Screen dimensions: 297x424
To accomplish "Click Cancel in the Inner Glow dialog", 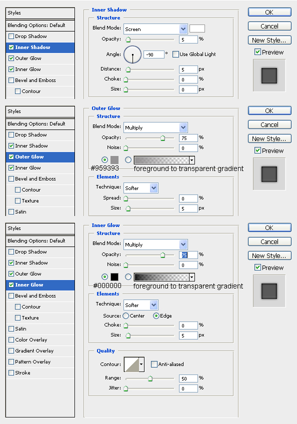I will [269, 241].
